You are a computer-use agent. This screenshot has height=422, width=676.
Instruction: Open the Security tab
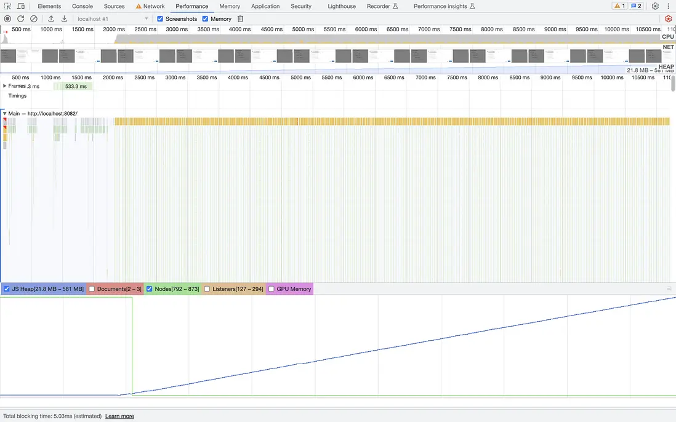(301, 6)
